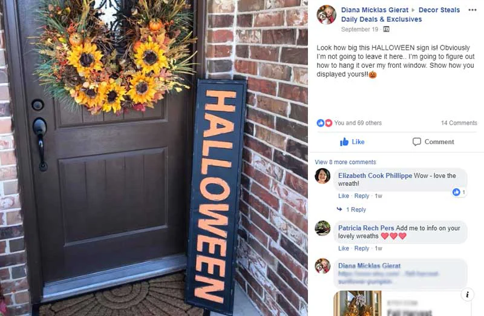This screenshot has width=484, height=316.
Task: Click the September 19 post timestamp
Action: coord(359,29)
